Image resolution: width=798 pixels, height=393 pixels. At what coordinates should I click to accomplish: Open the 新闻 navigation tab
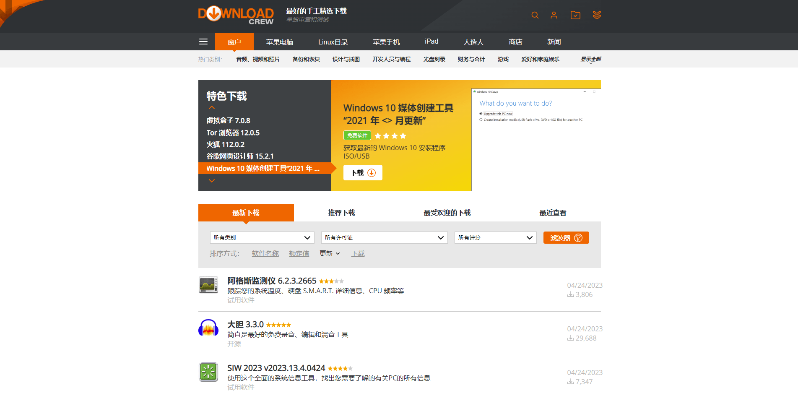(554, 42)
